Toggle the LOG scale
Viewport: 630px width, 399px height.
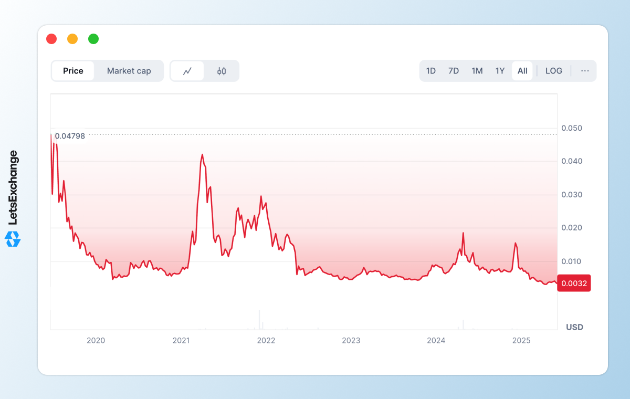pos(554,71)
